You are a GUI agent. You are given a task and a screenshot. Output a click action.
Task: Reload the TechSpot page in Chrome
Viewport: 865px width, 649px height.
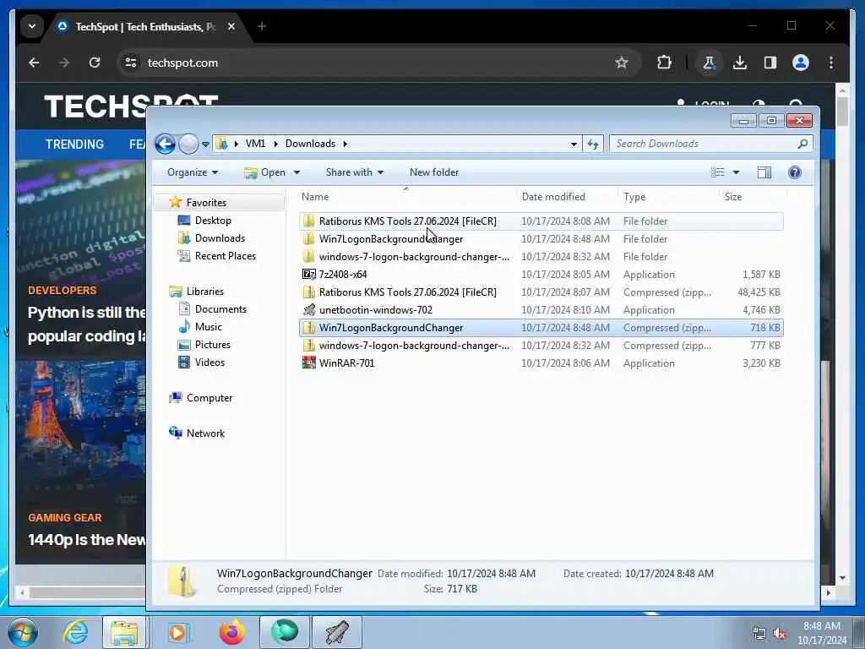click(x=95, y=63)
